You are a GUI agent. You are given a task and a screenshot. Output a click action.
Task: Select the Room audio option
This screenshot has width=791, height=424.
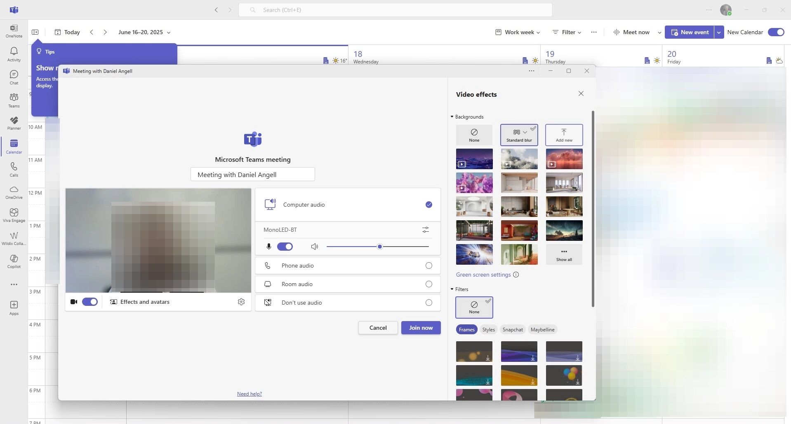(348, 284)
